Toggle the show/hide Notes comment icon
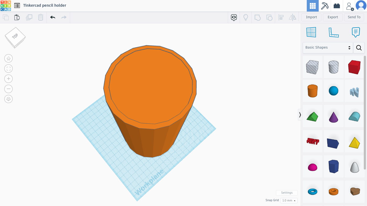Viewport: 367px width, 206px height. click(x=233, y=17)
